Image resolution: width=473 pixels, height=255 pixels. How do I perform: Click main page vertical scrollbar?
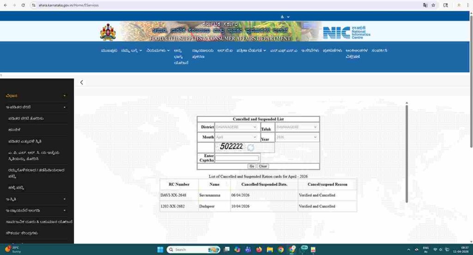pyautogui.click(x=471, y=81)
